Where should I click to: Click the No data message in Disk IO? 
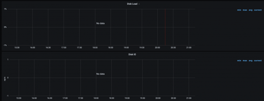click(100, 74)
